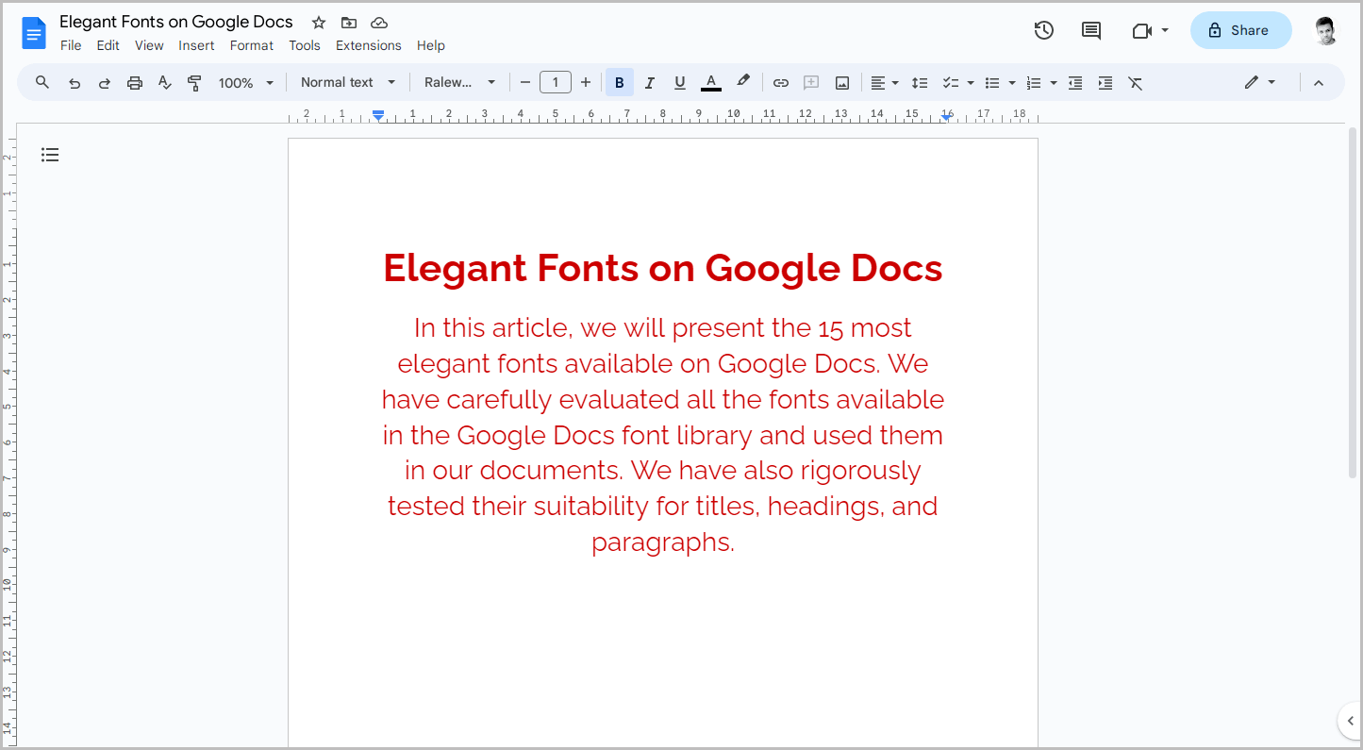Insert an image
The image size is (1363, 750).
(840, 82)
